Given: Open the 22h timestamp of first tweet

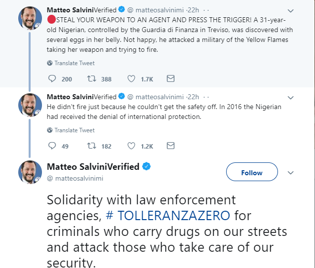Looking at the screenshot, I should tap(194, 10).
